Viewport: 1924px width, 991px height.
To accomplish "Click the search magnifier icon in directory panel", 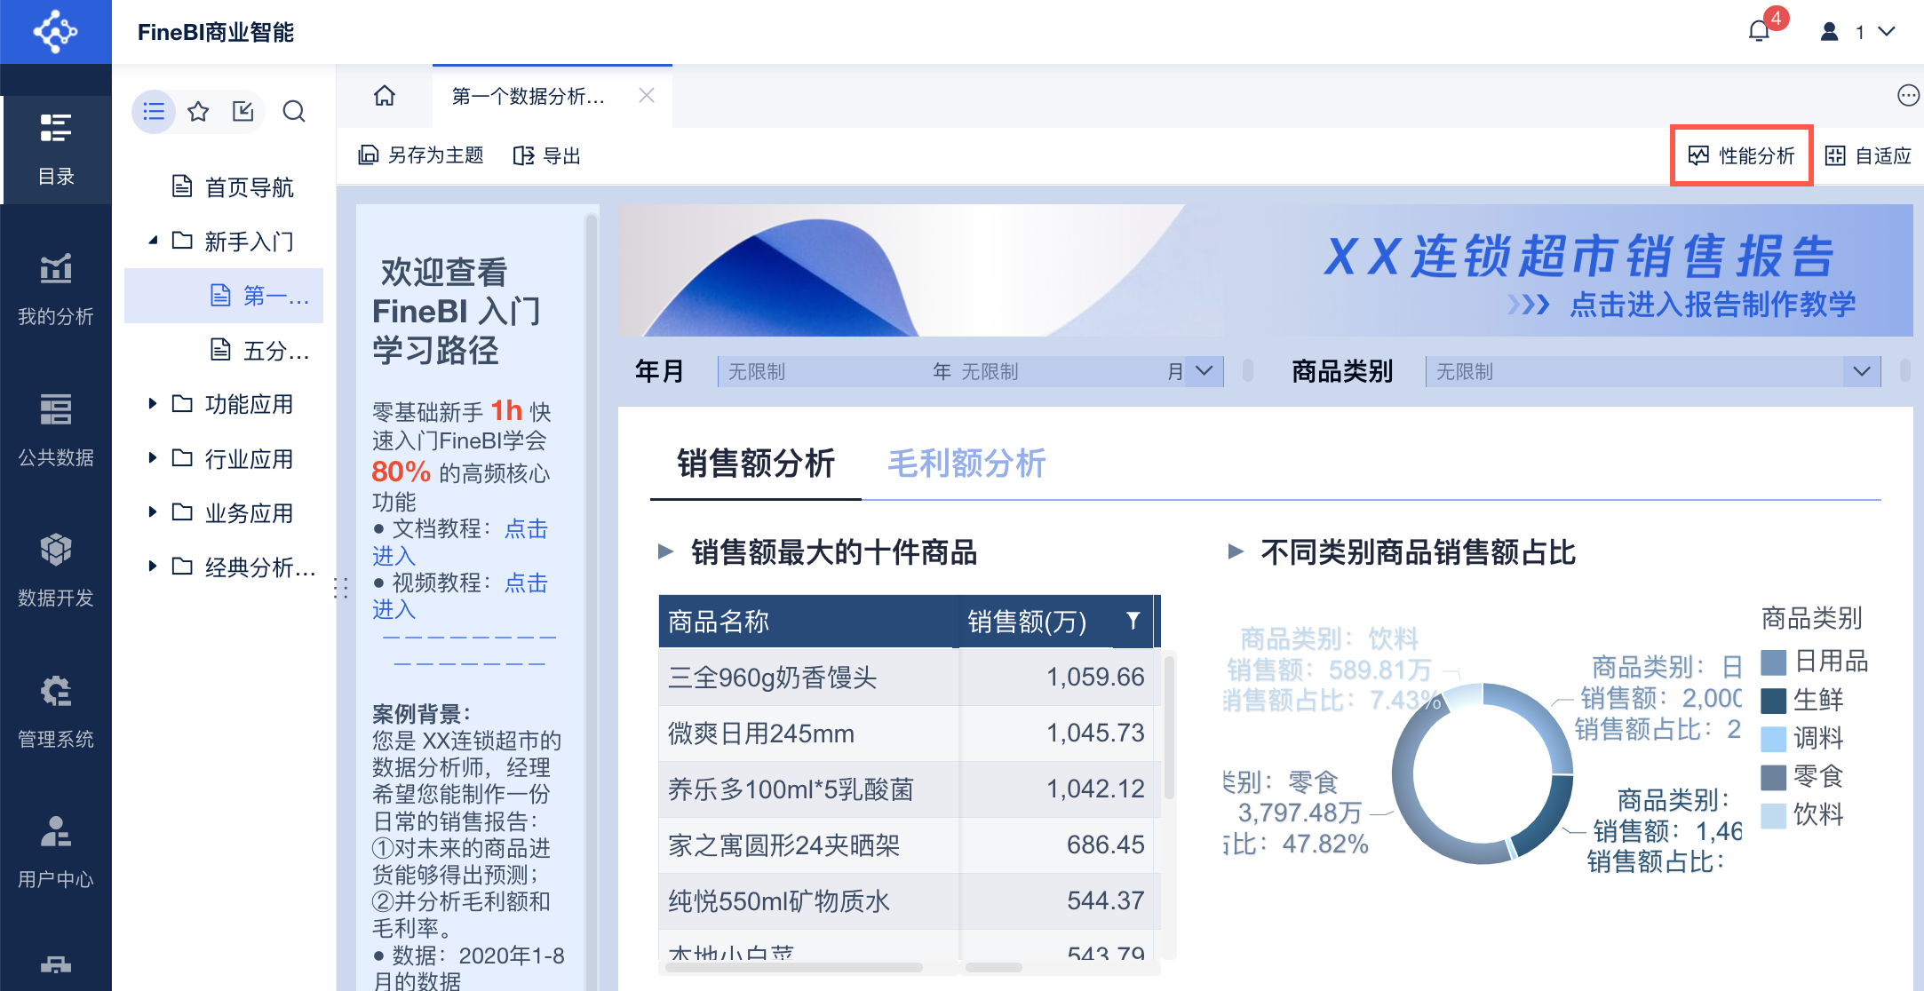I will click(x=294, y=112).
